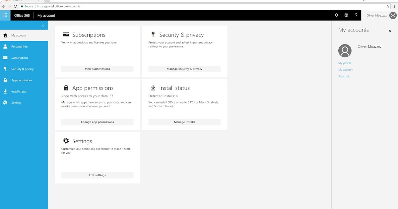Screen dimensions: 398x209
Task: Open Sign out link
Action: coord(344,76)
